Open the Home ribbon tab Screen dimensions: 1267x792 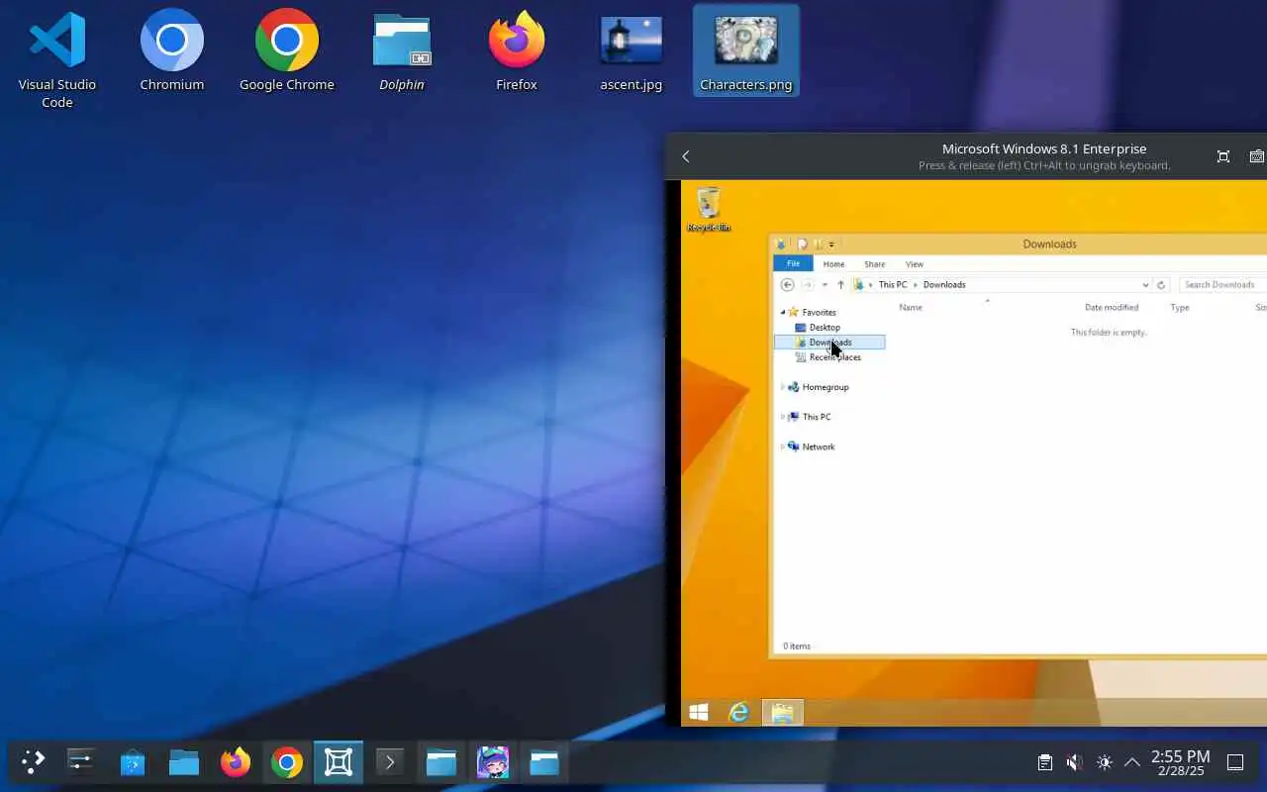click(x=833, y=264)
